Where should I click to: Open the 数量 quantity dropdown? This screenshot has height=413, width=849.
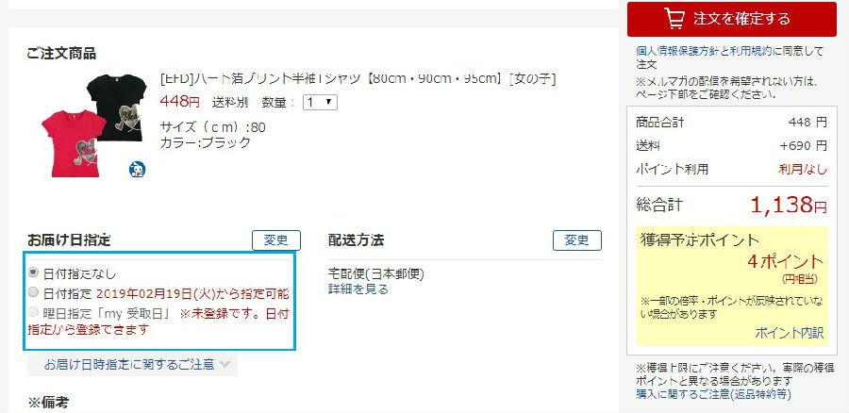tap(320, 102)
